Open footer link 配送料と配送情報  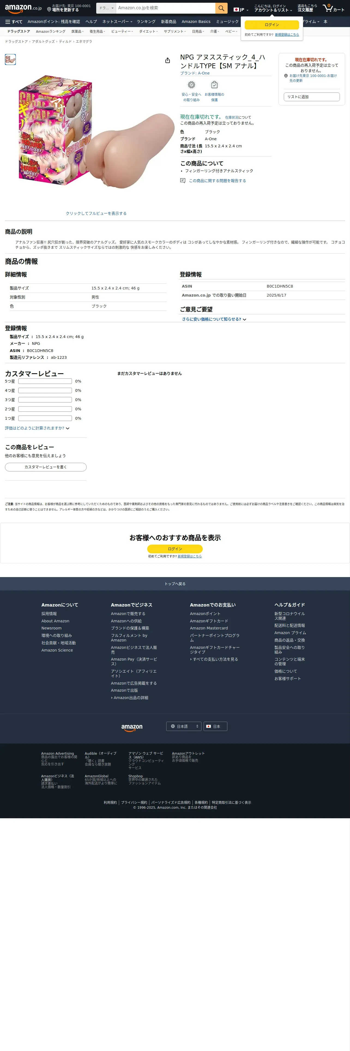pyautogui.click(x=290, y=626)
